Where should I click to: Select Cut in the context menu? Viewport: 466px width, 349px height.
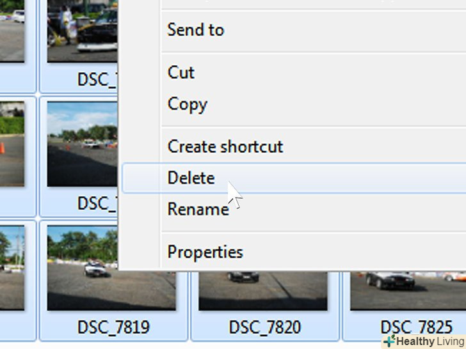point(181,72)
